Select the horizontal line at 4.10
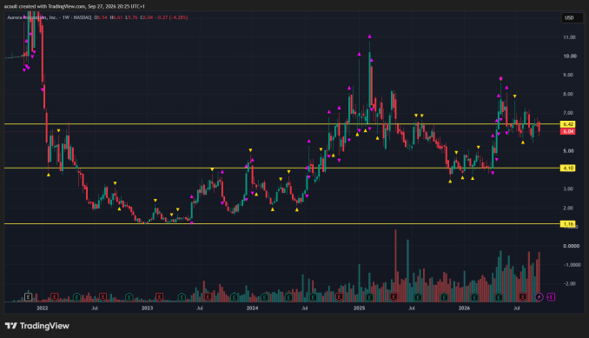Viewport: 589px width, 338px height. point(281,168)
